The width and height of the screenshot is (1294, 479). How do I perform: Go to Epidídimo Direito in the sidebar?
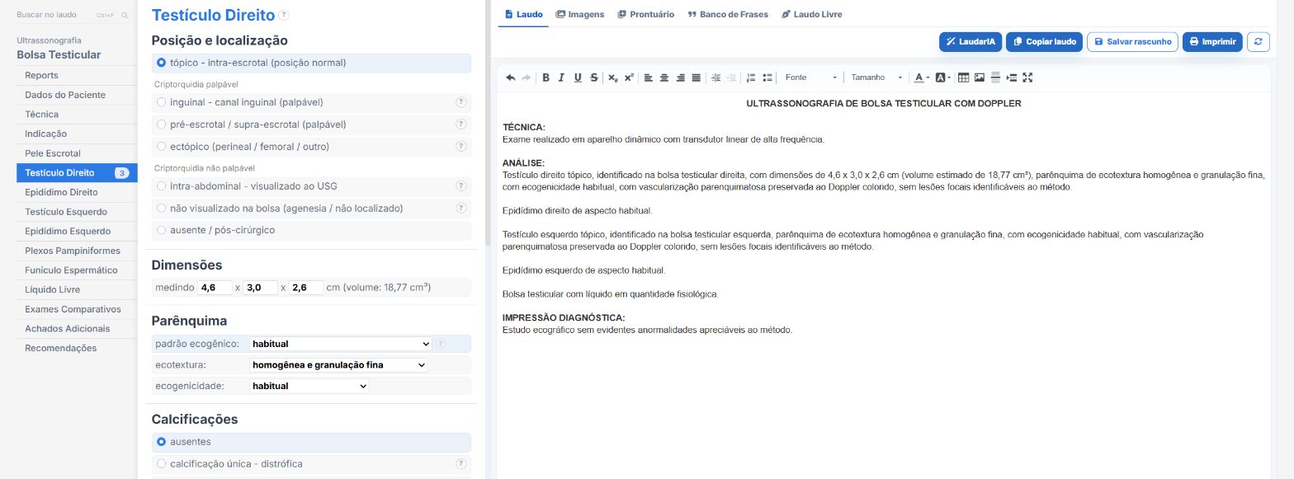tap(77, 192)
